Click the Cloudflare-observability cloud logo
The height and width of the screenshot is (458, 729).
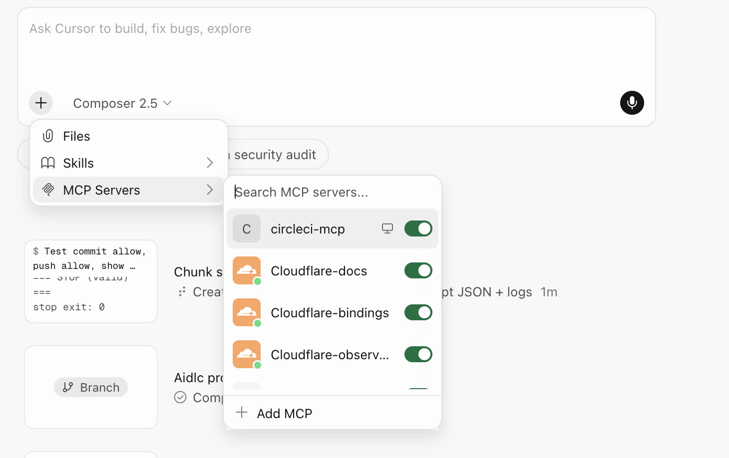pos(247,354)
